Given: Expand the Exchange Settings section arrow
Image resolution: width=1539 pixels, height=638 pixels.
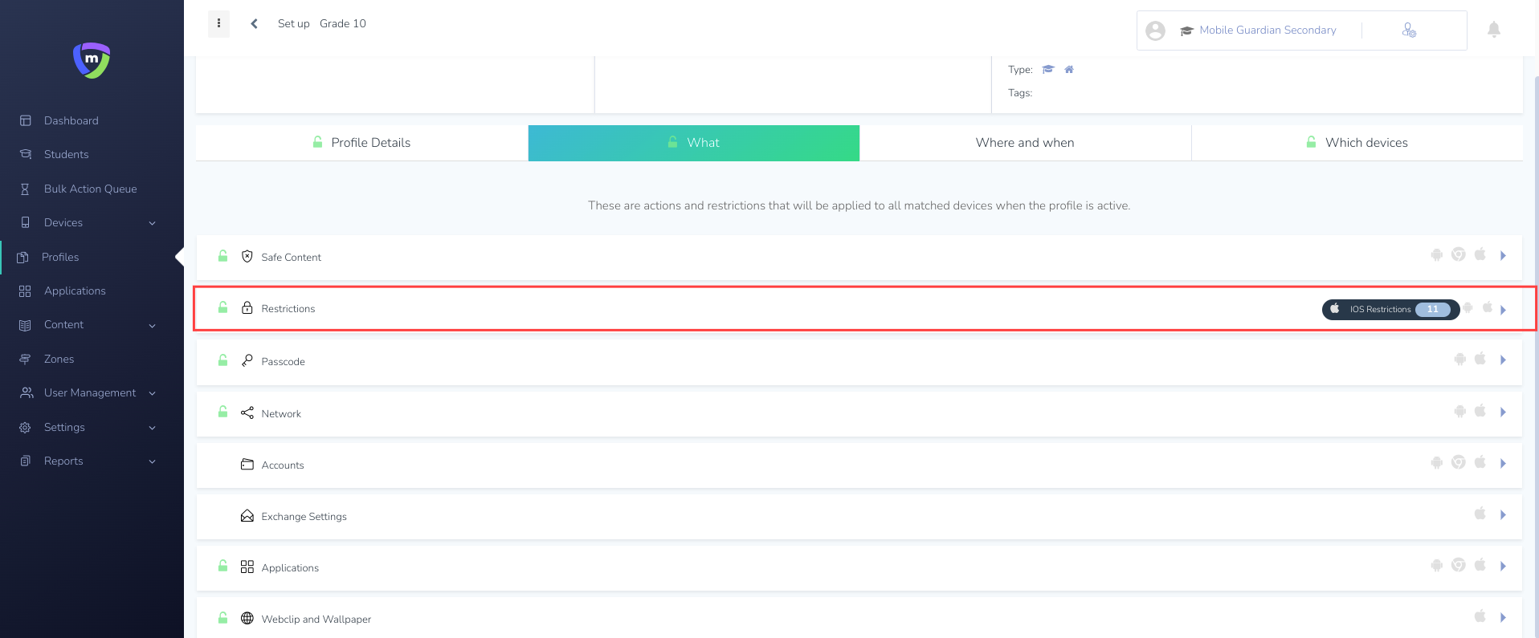Looking at the screenshot, I should point(1503,514).
